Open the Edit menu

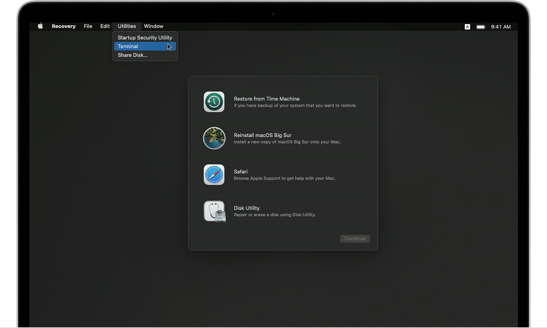tap(105, 26)
